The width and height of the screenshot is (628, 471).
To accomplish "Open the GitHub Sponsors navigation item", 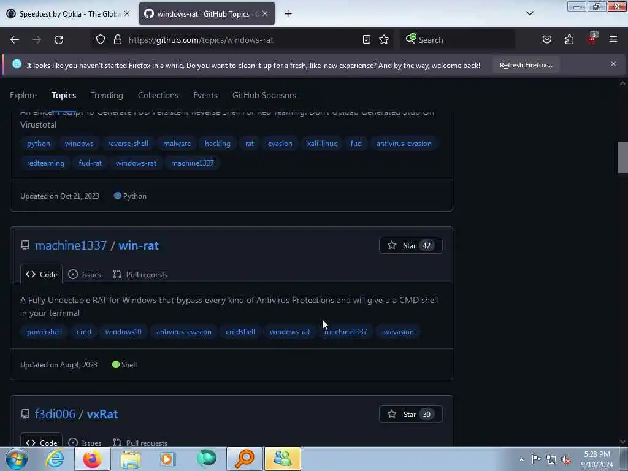I will [264, 95].
